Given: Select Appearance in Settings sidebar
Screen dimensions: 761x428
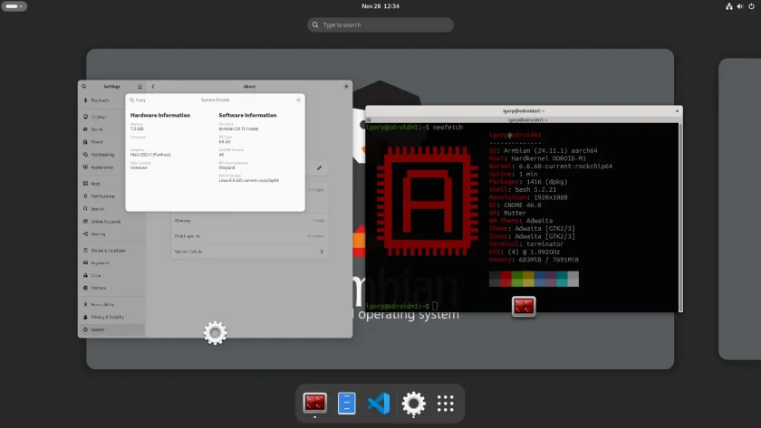Looking at the screenshot, I should coord(111,167).
